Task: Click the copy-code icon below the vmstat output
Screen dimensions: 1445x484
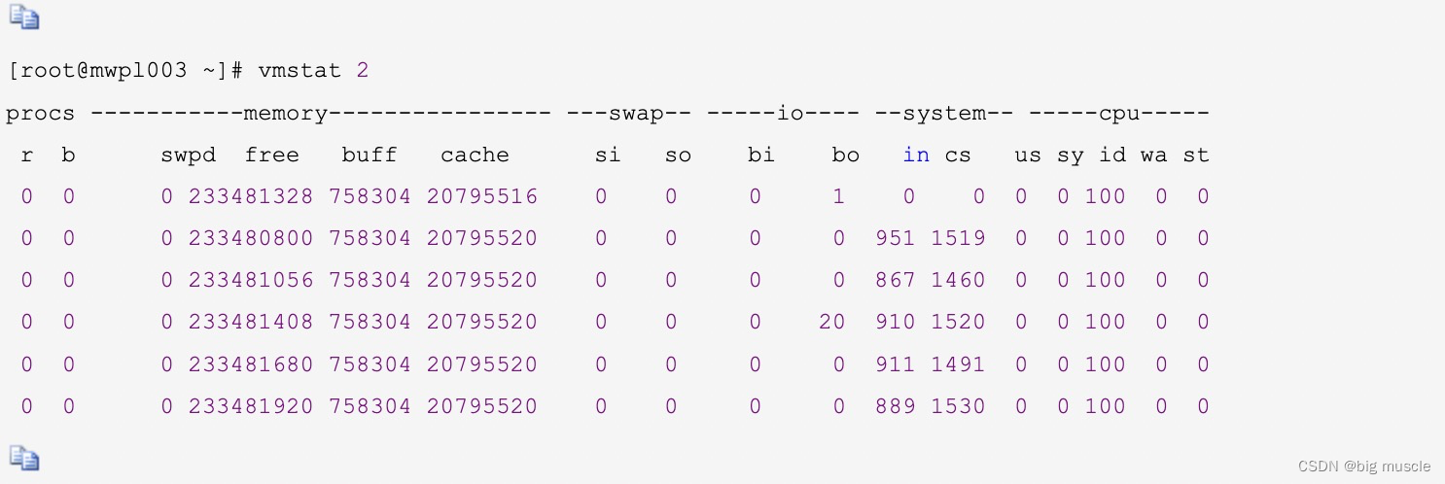Action: tap(23, 457)
